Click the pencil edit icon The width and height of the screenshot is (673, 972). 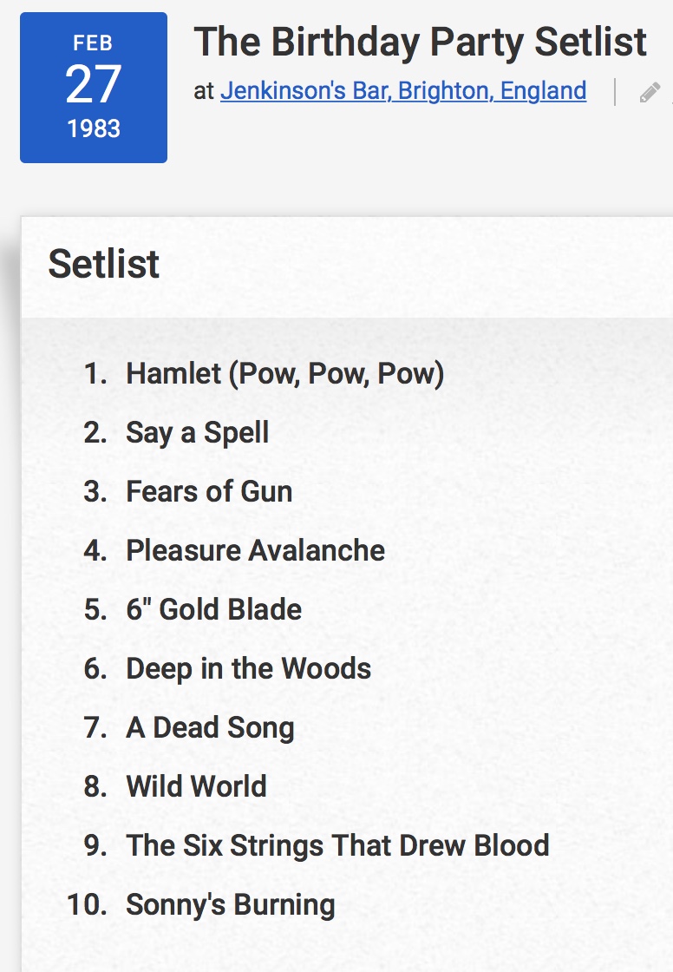(x=650, y=92)
